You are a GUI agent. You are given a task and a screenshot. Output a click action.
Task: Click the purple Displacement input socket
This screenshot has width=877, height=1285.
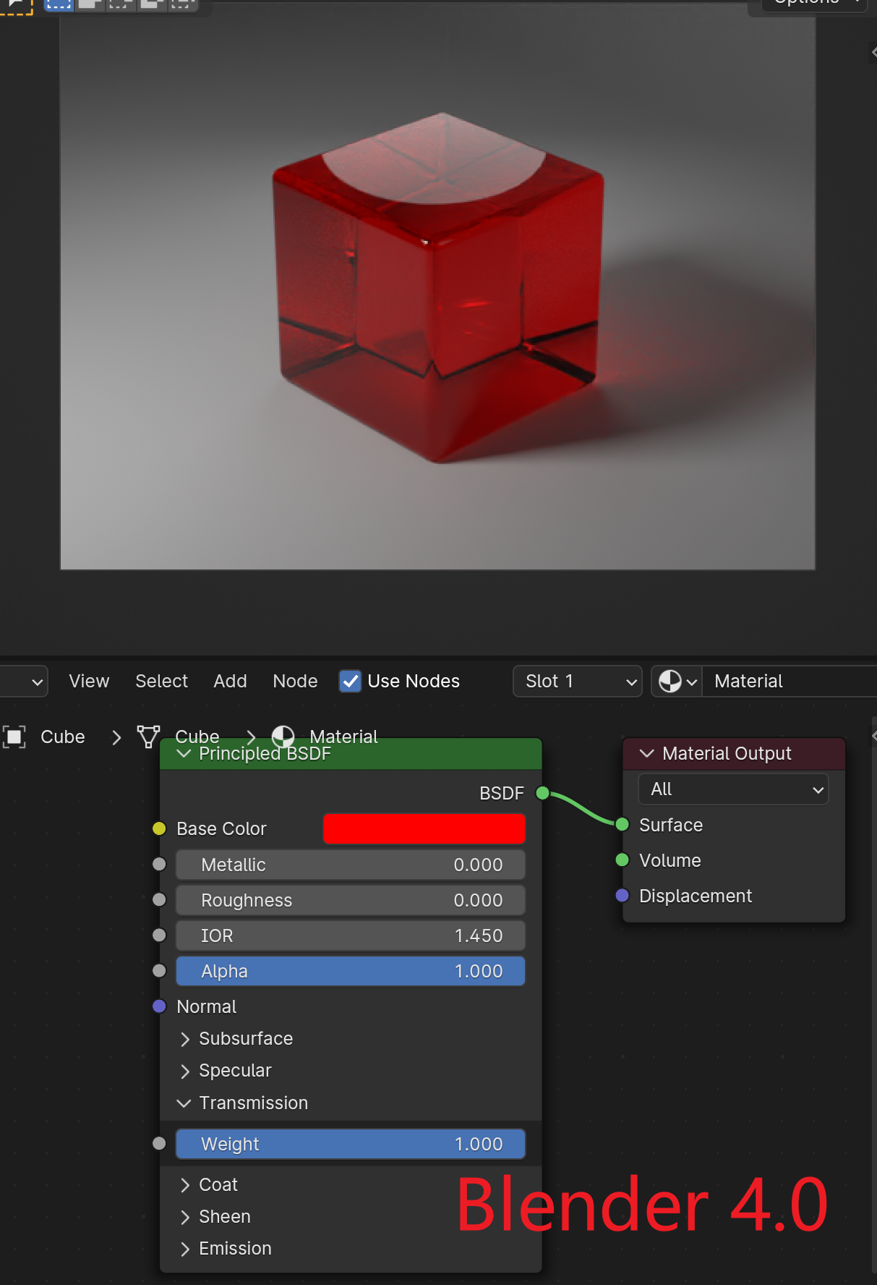(x=622, y=896)
